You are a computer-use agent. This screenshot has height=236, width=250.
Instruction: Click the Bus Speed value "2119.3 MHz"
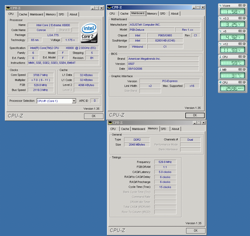41,90
